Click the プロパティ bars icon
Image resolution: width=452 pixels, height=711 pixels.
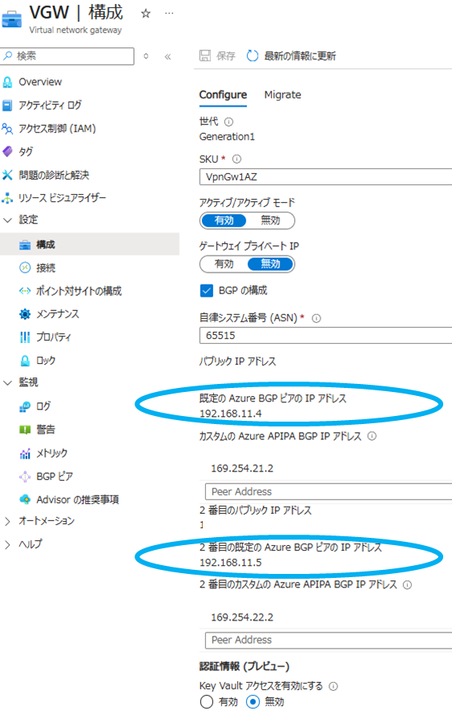[25, 337]
